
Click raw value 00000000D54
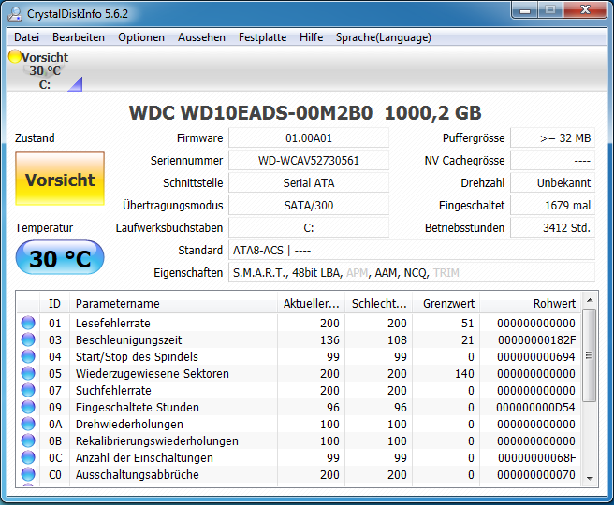tap(535, 407)
